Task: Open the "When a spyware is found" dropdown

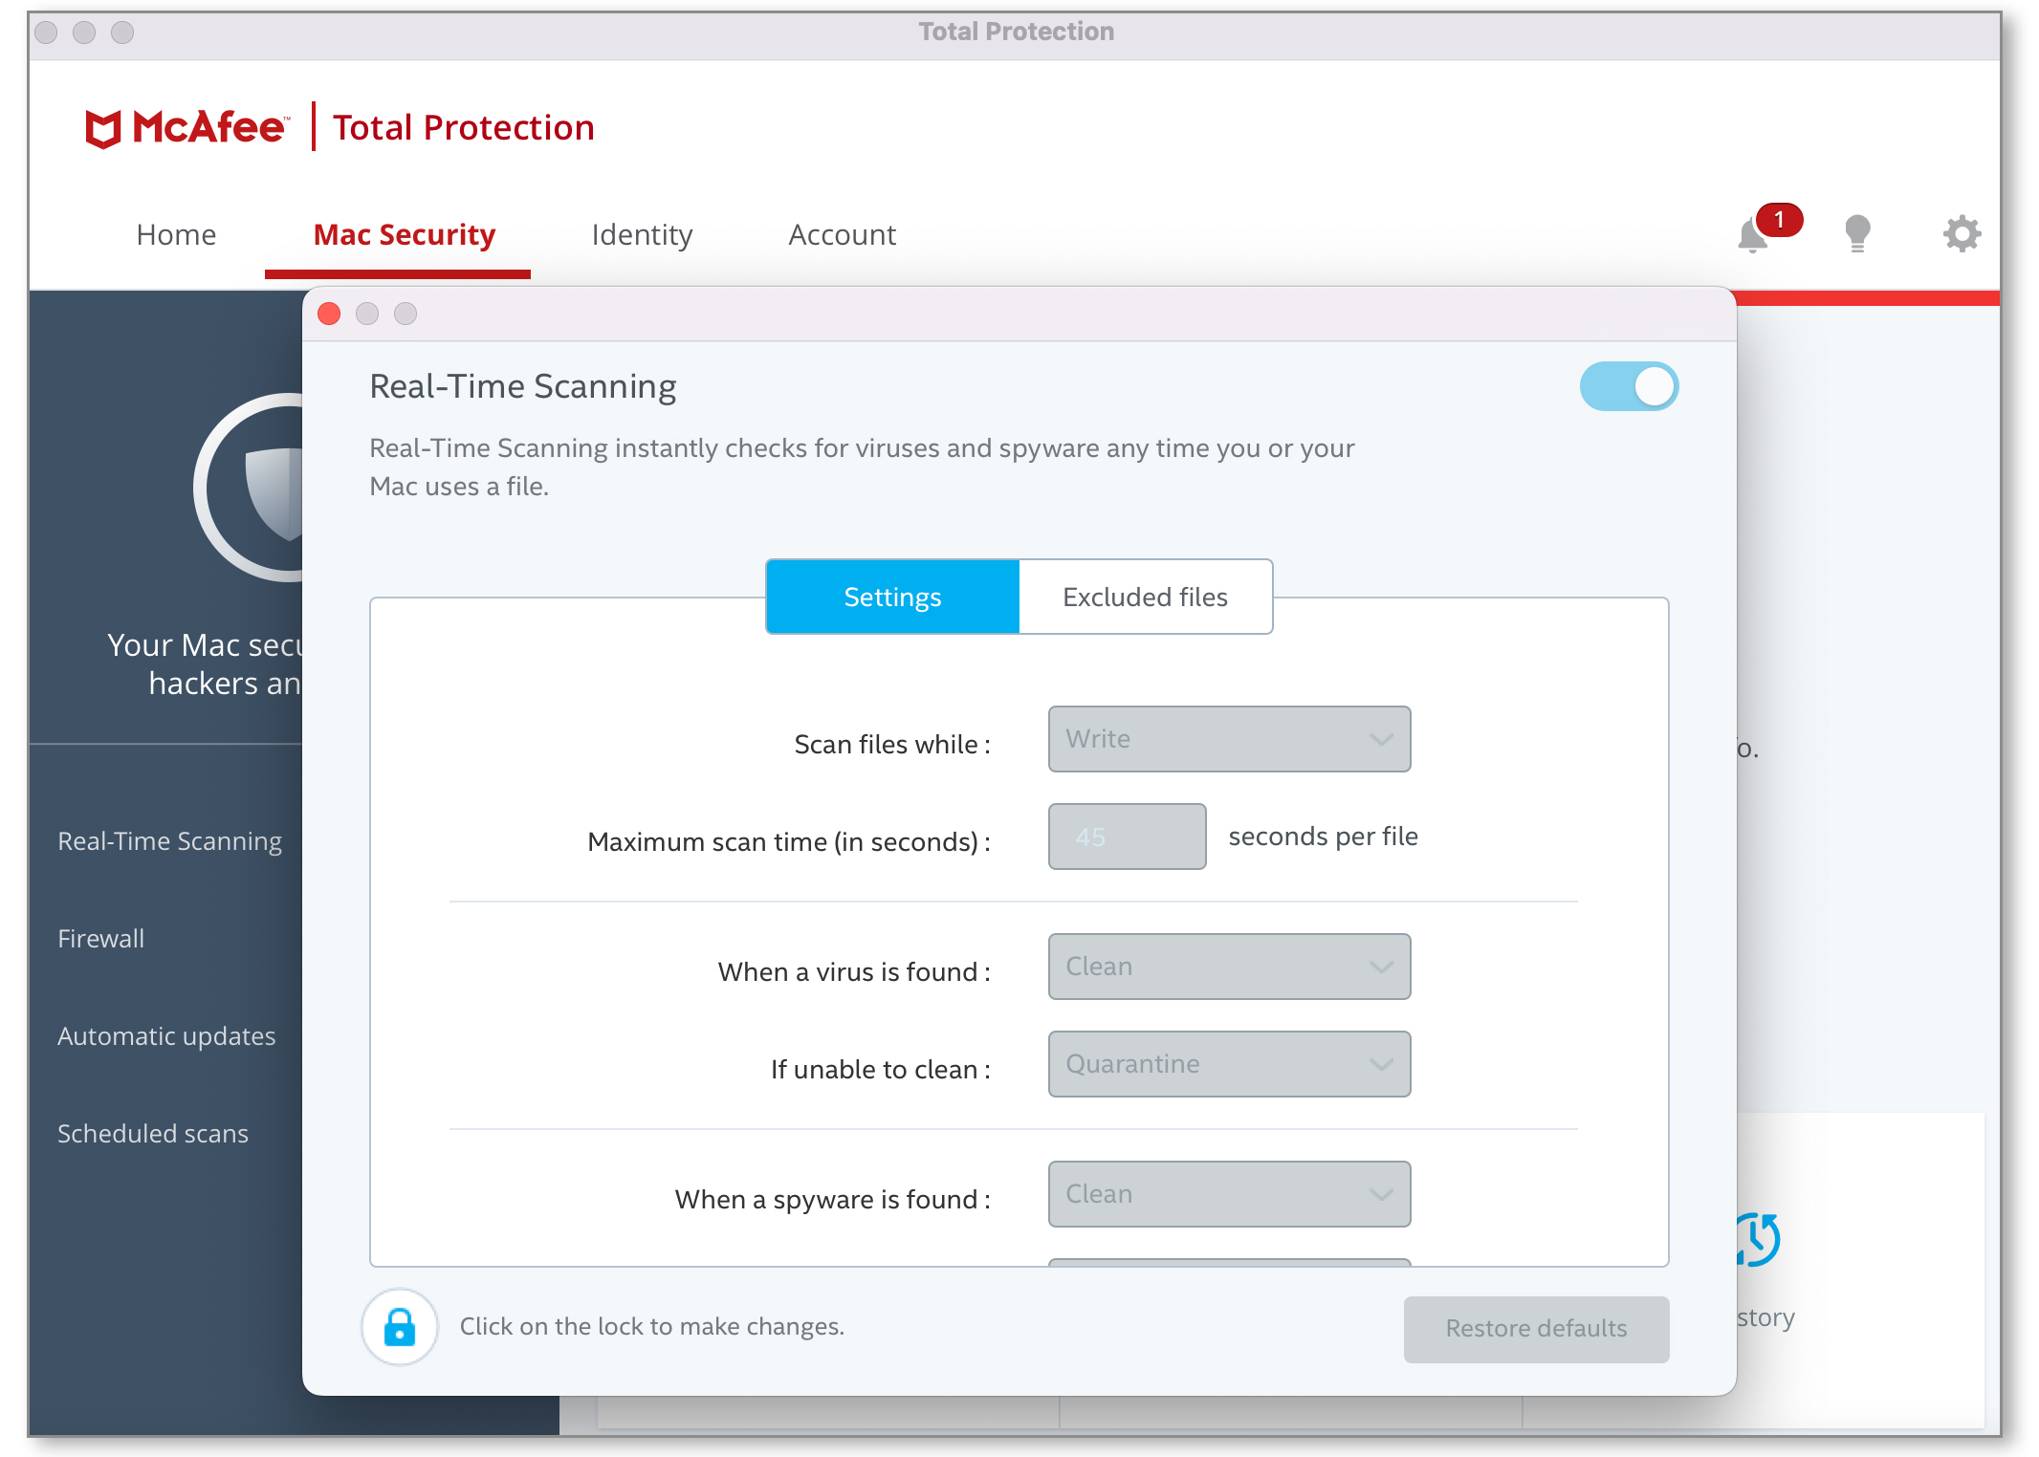Action: [1229, 1194]
